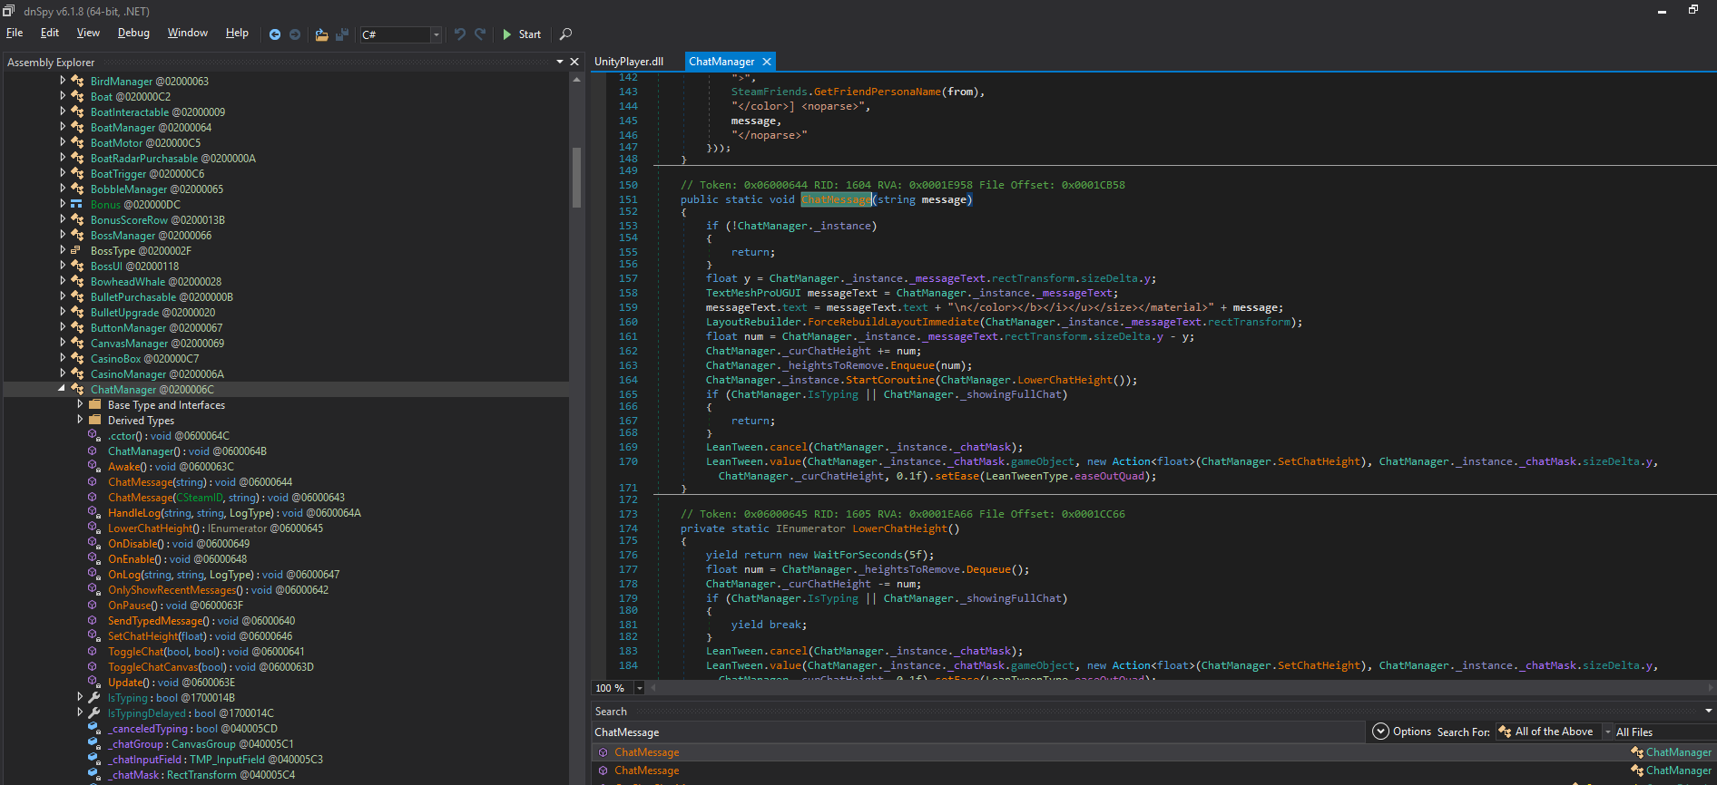
Task: Open the zoom percentage dropdown
Action: tap(639, 688)
